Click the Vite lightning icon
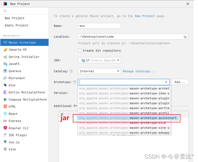The width and height of the screenshot is (198, 162). point(5,149)
